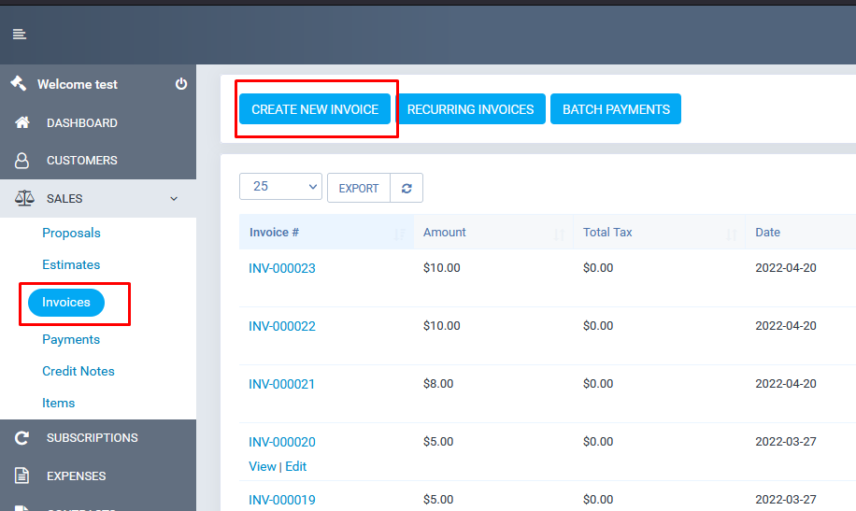Click the Expenses document icon
Screen dimensions: 856x511
click(22, 476)
